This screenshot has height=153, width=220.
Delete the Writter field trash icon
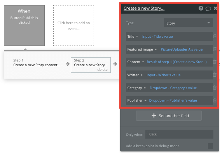[215, 75]
